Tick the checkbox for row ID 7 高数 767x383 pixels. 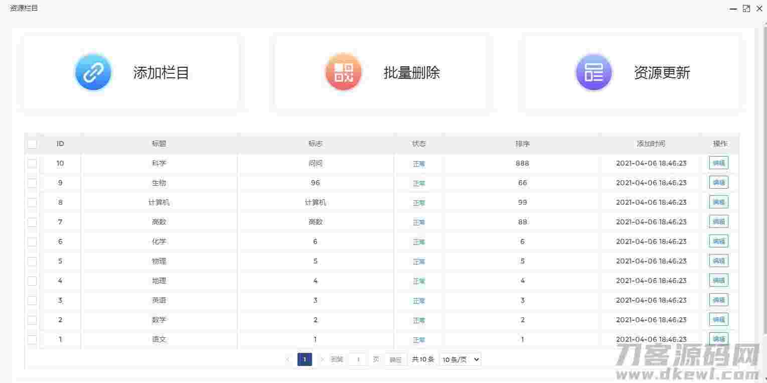(32, 222)
